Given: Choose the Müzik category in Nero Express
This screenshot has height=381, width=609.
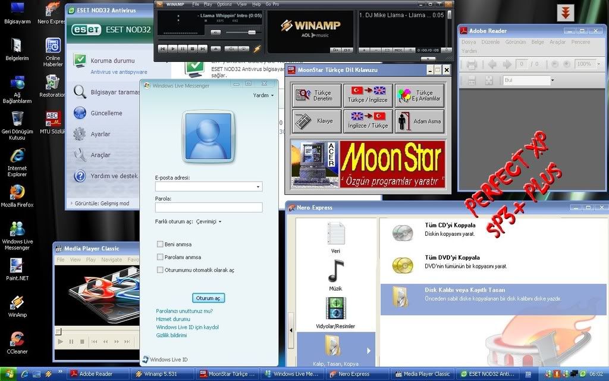Looking at the screenshot, I should point(335,275).
